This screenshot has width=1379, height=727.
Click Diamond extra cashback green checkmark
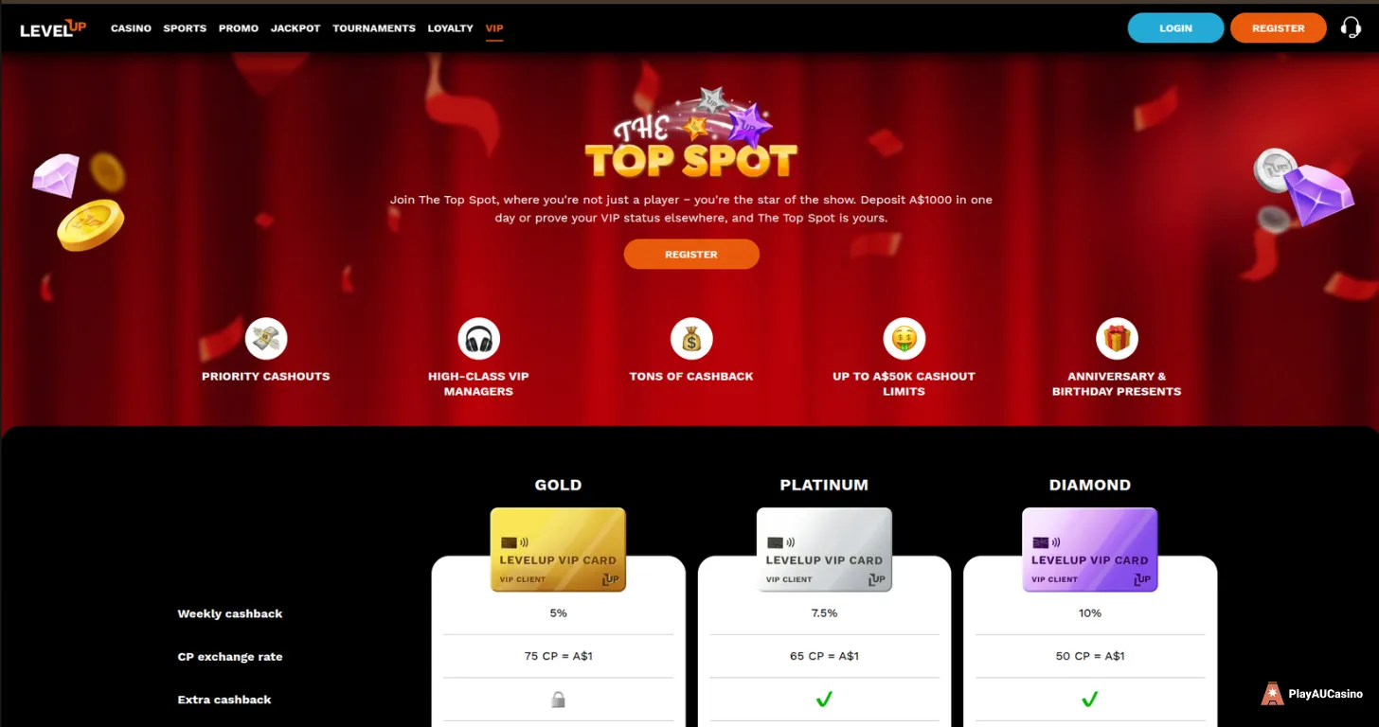[x=1090, y=700]
